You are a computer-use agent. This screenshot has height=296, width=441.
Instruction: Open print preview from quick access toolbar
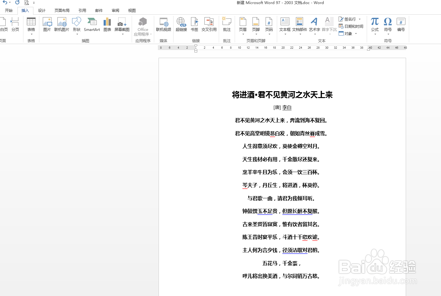pyautogui.click(x=27, y=2)
